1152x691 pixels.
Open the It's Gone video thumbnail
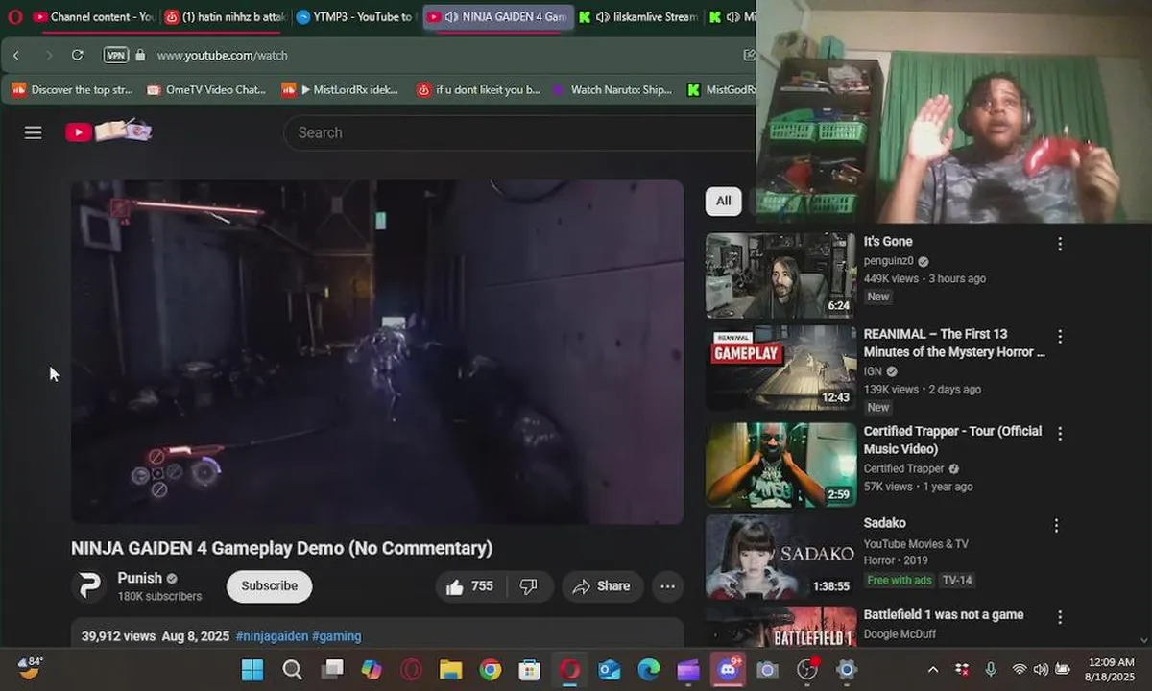(x=780, y=274)
